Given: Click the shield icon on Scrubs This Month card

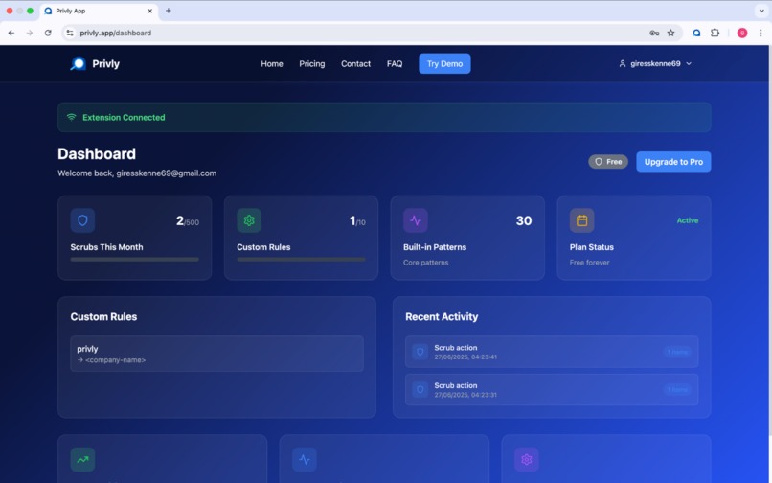Looking at the screenshot, I should 82,220.
